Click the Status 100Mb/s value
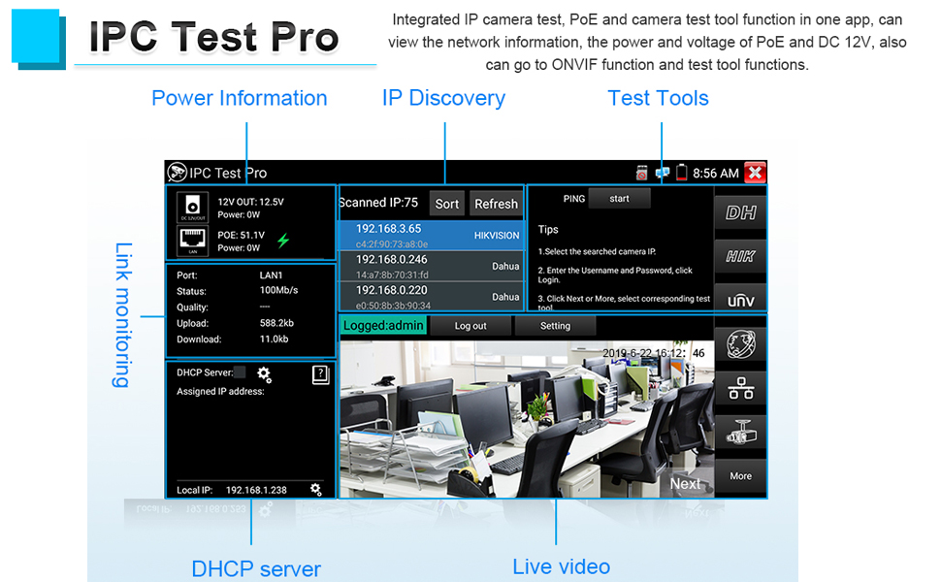Image resolution: width=941 pixels, height=582 pixels. point(278,290)
